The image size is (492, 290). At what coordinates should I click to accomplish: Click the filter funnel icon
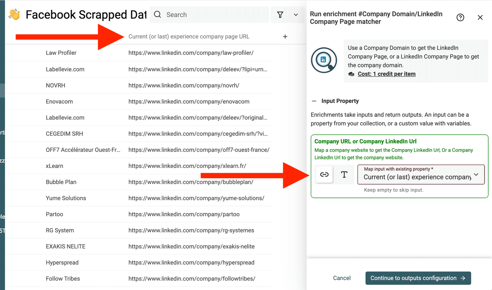[280, 15]
